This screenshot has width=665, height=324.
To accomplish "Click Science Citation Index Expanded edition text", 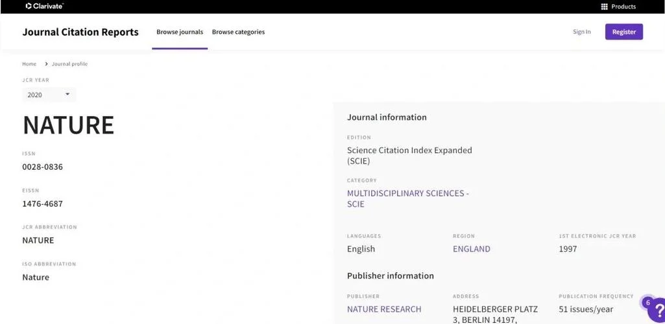I will pos(409,156).
